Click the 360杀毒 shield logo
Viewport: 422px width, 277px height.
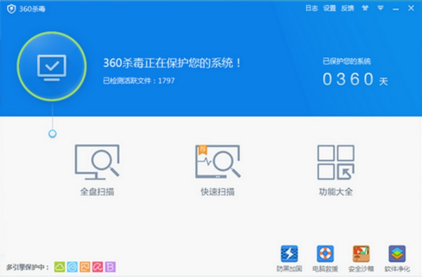click(12, 9)
